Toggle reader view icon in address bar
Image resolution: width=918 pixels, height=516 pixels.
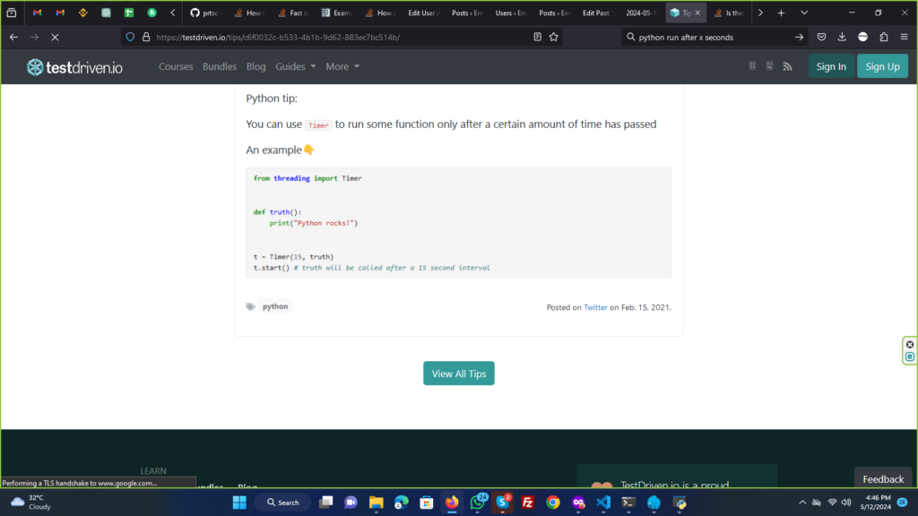[x=537, y=37]
